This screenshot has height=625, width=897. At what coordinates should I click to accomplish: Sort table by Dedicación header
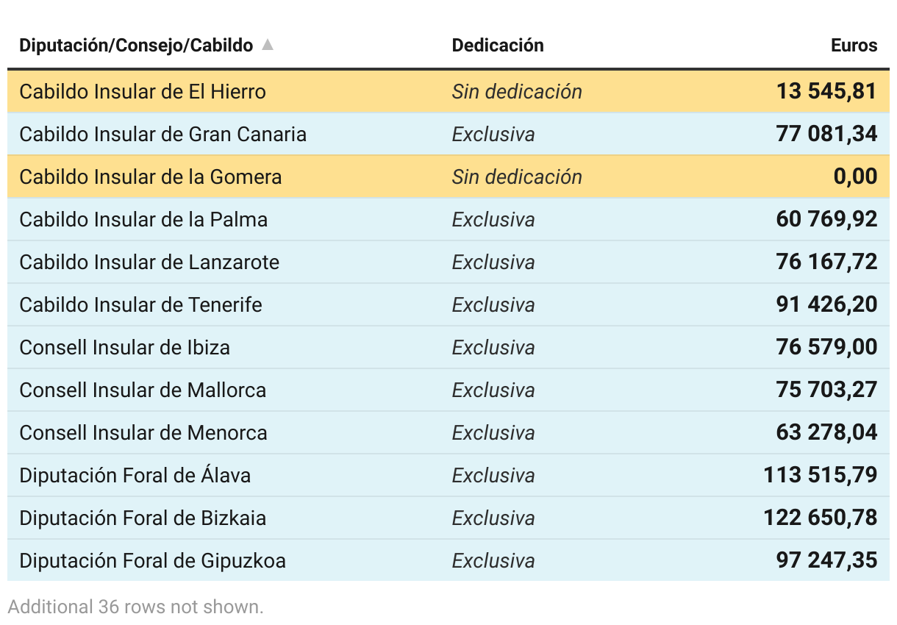tap(498, 46)
